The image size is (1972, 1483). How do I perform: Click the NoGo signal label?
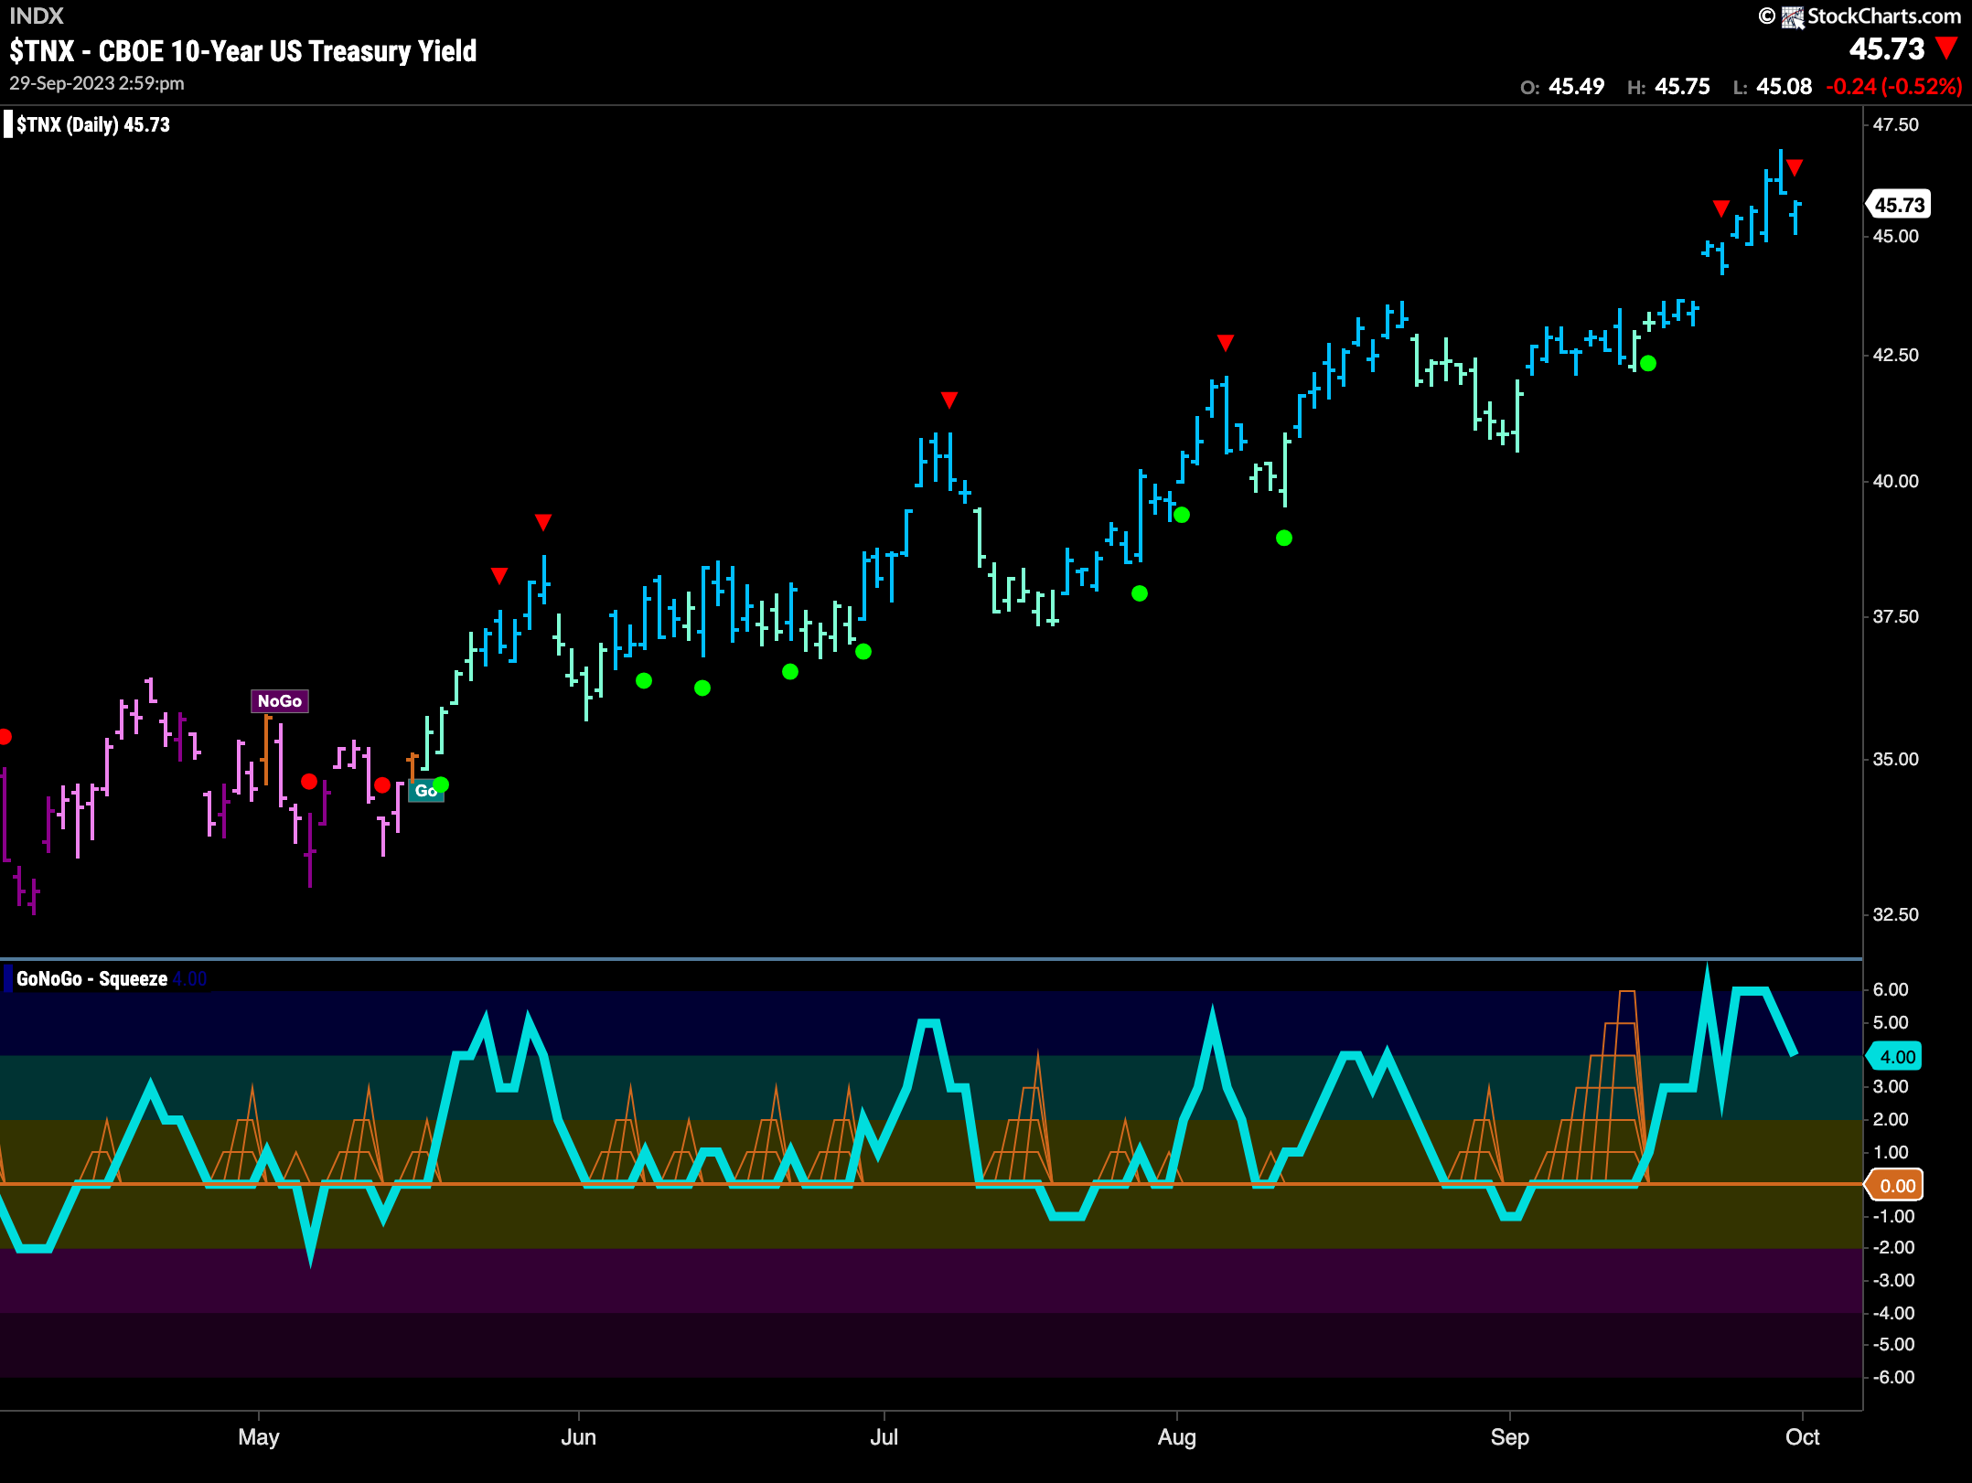point(279,701)
